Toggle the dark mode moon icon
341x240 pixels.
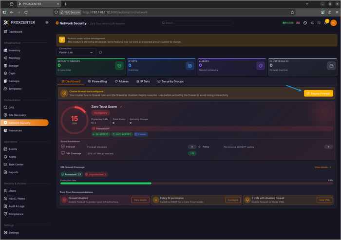(x=305, y=23)
